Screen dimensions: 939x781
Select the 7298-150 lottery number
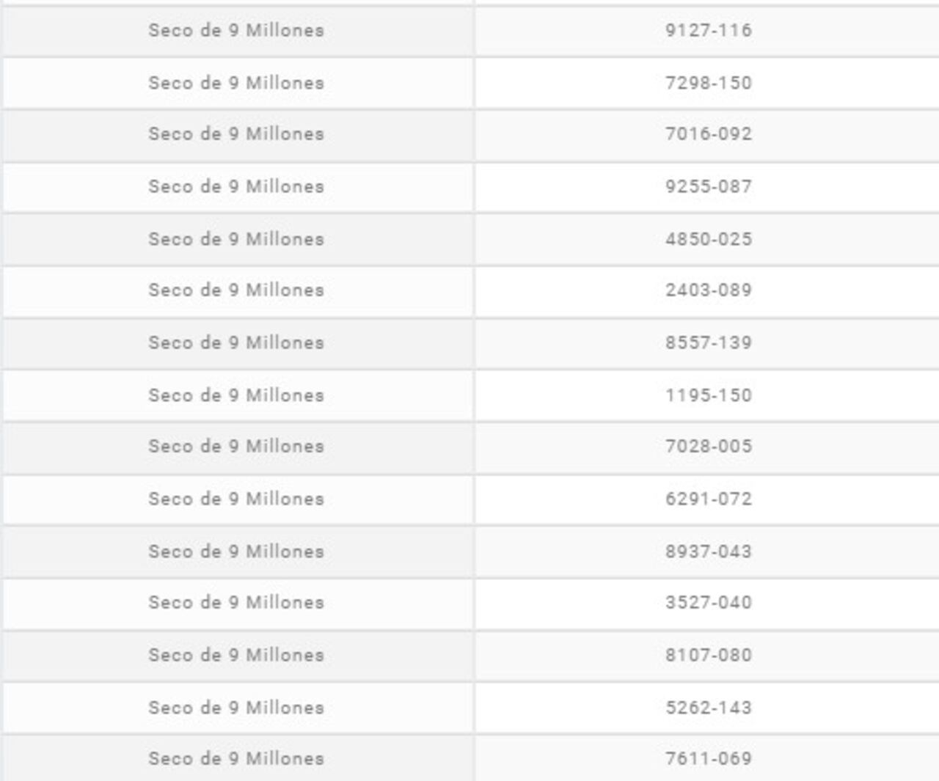pos(708,83)
